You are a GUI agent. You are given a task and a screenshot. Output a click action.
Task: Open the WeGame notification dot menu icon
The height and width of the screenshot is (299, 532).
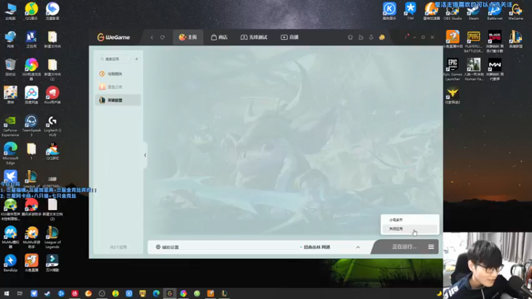tap(406, 37)
